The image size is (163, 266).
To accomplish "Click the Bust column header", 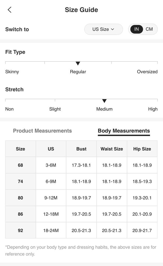I will pos(81,149).
